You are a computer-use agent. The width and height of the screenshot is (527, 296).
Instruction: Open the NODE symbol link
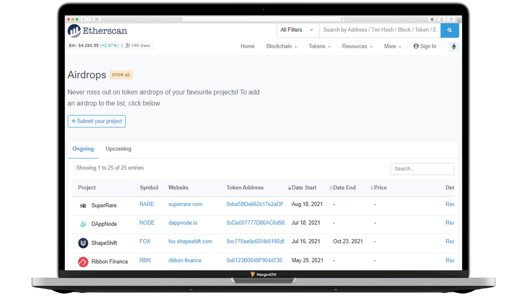point(147,223)
